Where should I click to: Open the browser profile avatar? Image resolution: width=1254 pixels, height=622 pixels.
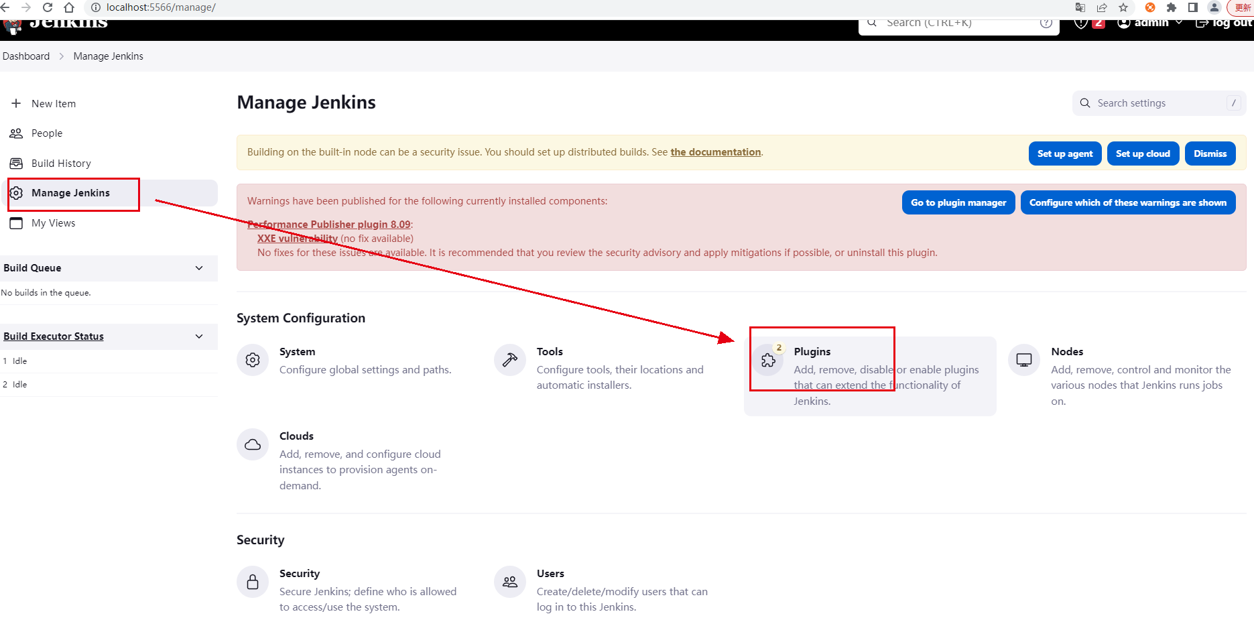1214,7
